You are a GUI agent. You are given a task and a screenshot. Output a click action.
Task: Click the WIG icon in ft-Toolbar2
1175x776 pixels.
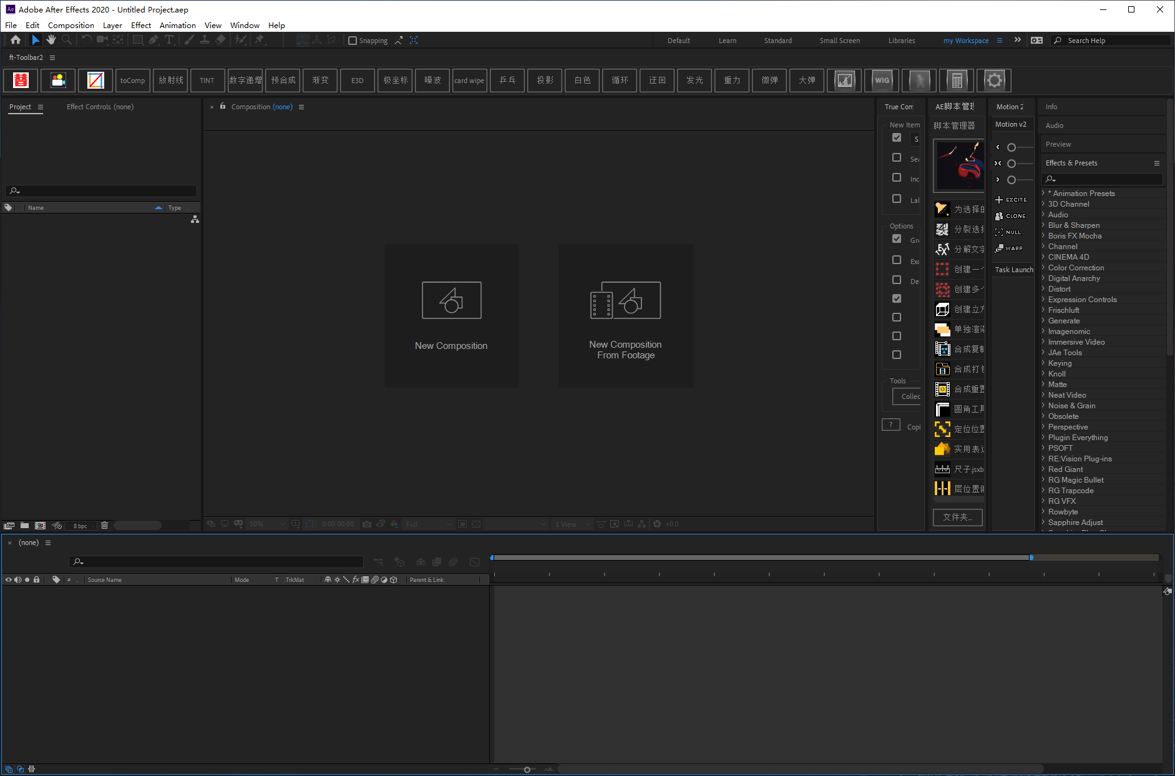(x=882, y=80)
